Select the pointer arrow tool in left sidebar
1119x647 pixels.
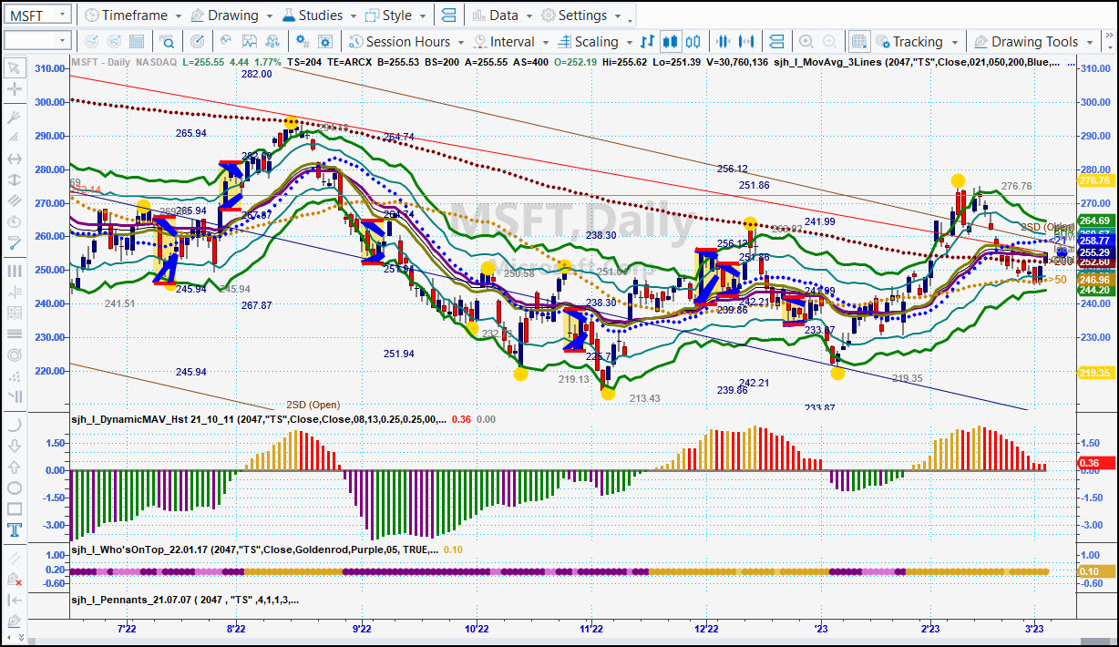[15, 67]
